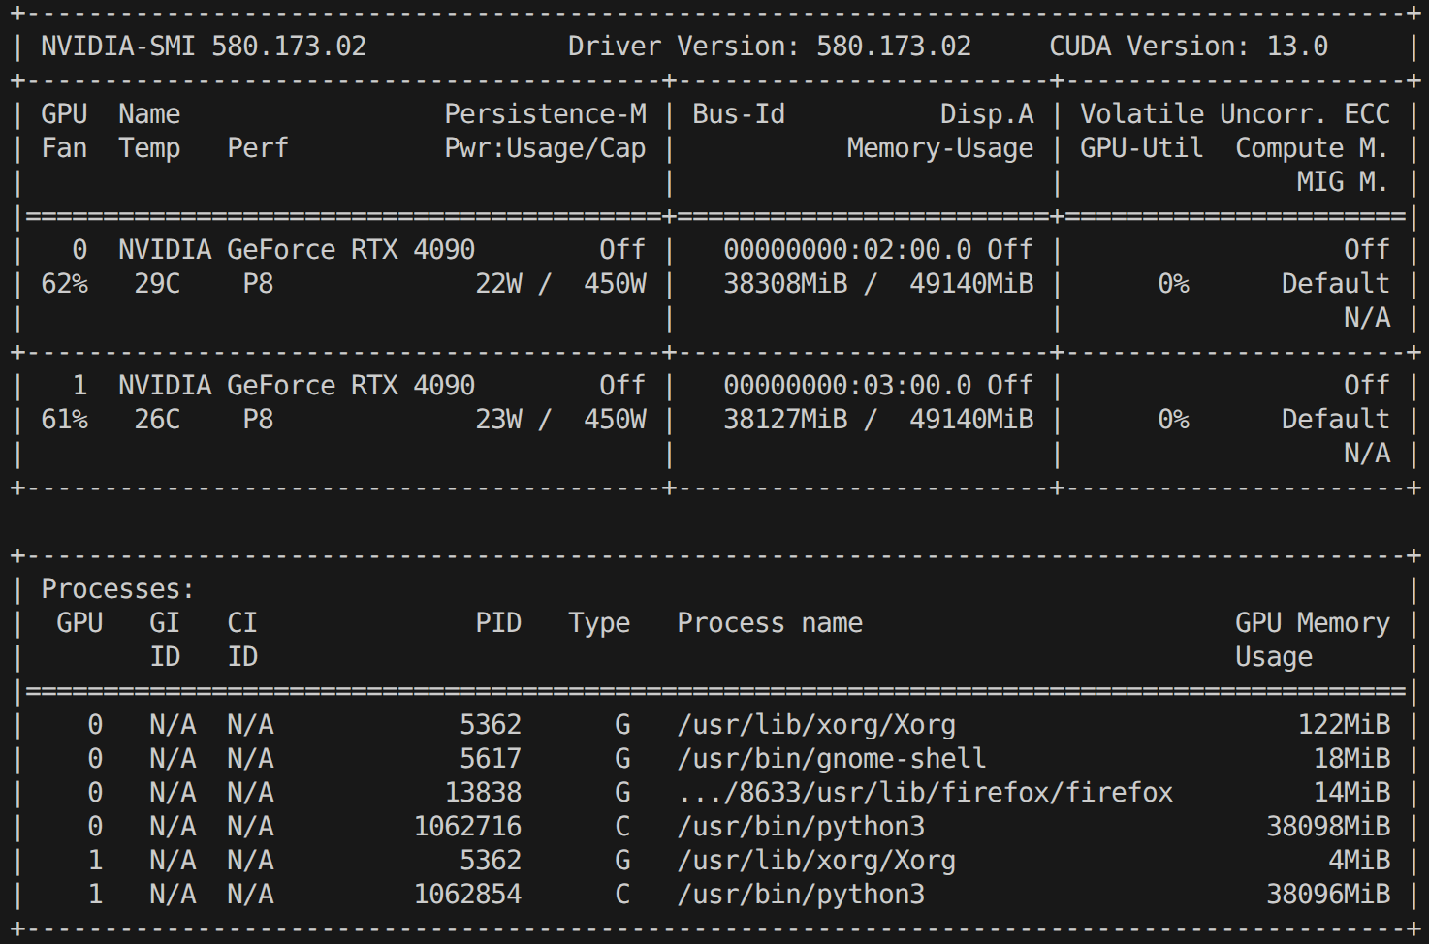Screen dimensions: 1429x944
Task: Select the '/usr/bin/gnome-shell' process name
Action: pos(832,759)
